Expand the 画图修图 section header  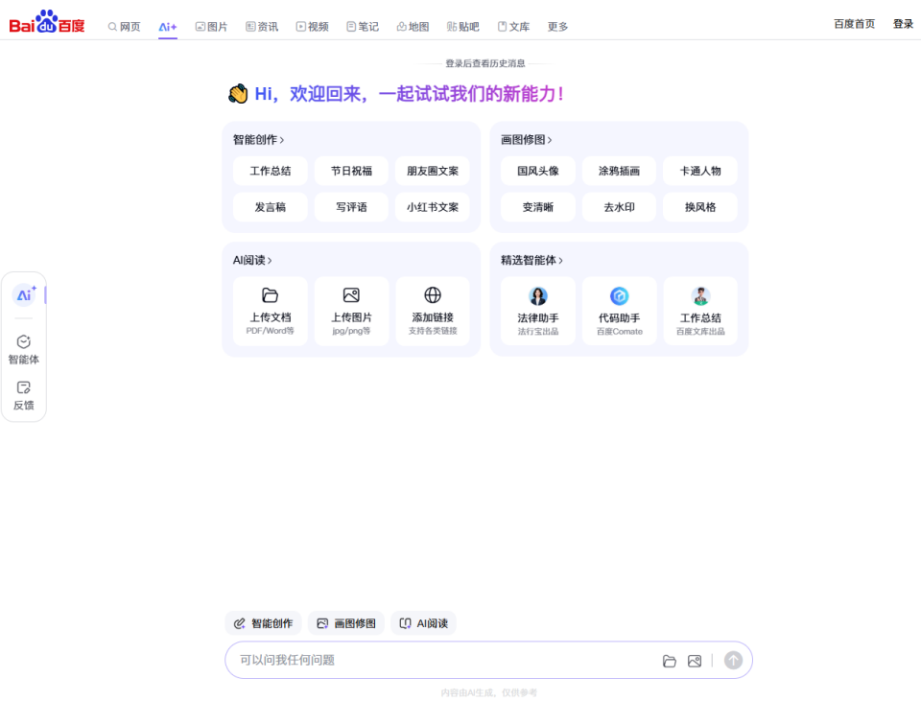tap(527, 140)
